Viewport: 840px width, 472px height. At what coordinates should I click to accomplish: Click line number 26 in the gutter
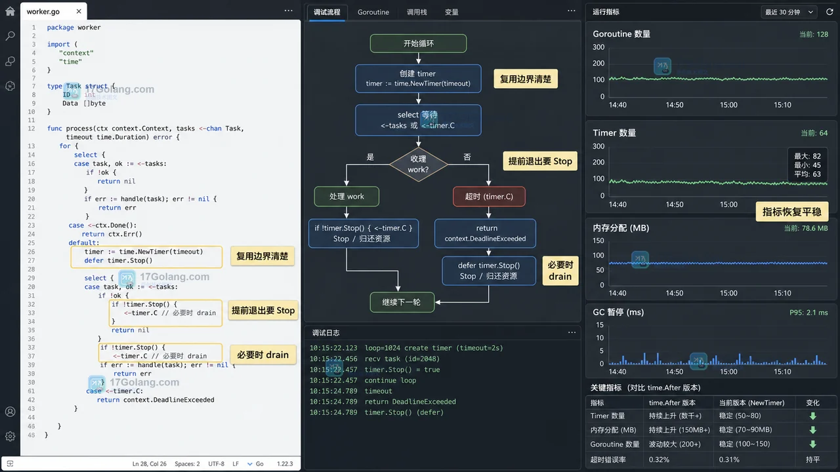pos(31,252)
